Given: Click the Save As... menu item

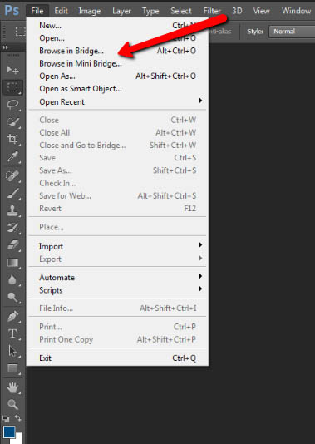Looking at the screenshot, I should coord(117,170).
